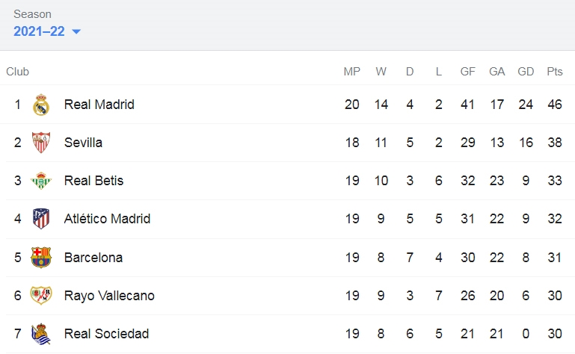
Task: Click the MP column header
Action: pos(351,72)
